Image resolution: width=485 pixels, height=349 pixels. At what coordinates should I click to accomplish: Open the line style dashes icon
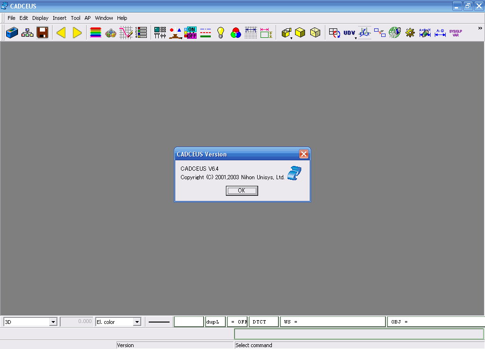206,33
